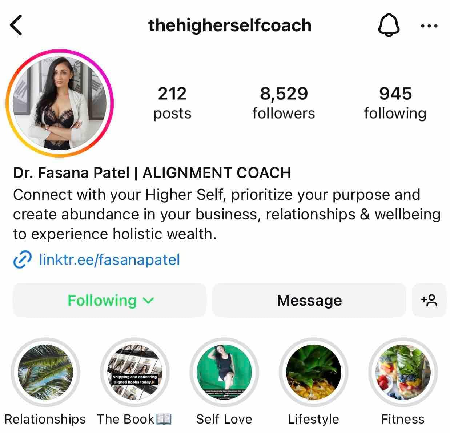Open the 8,529 followers list

coord(284,103)
